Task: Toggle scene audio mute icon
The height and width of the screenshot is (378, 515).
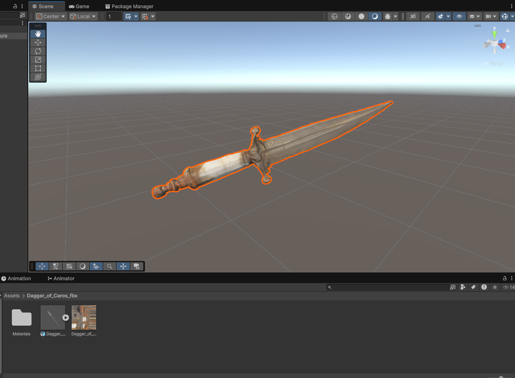Action: pyautogui.click(x=428, y=16)
